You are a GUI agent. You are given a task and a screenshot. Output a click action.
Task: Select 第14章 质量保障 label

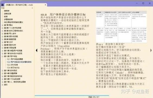tap(11, 73)
